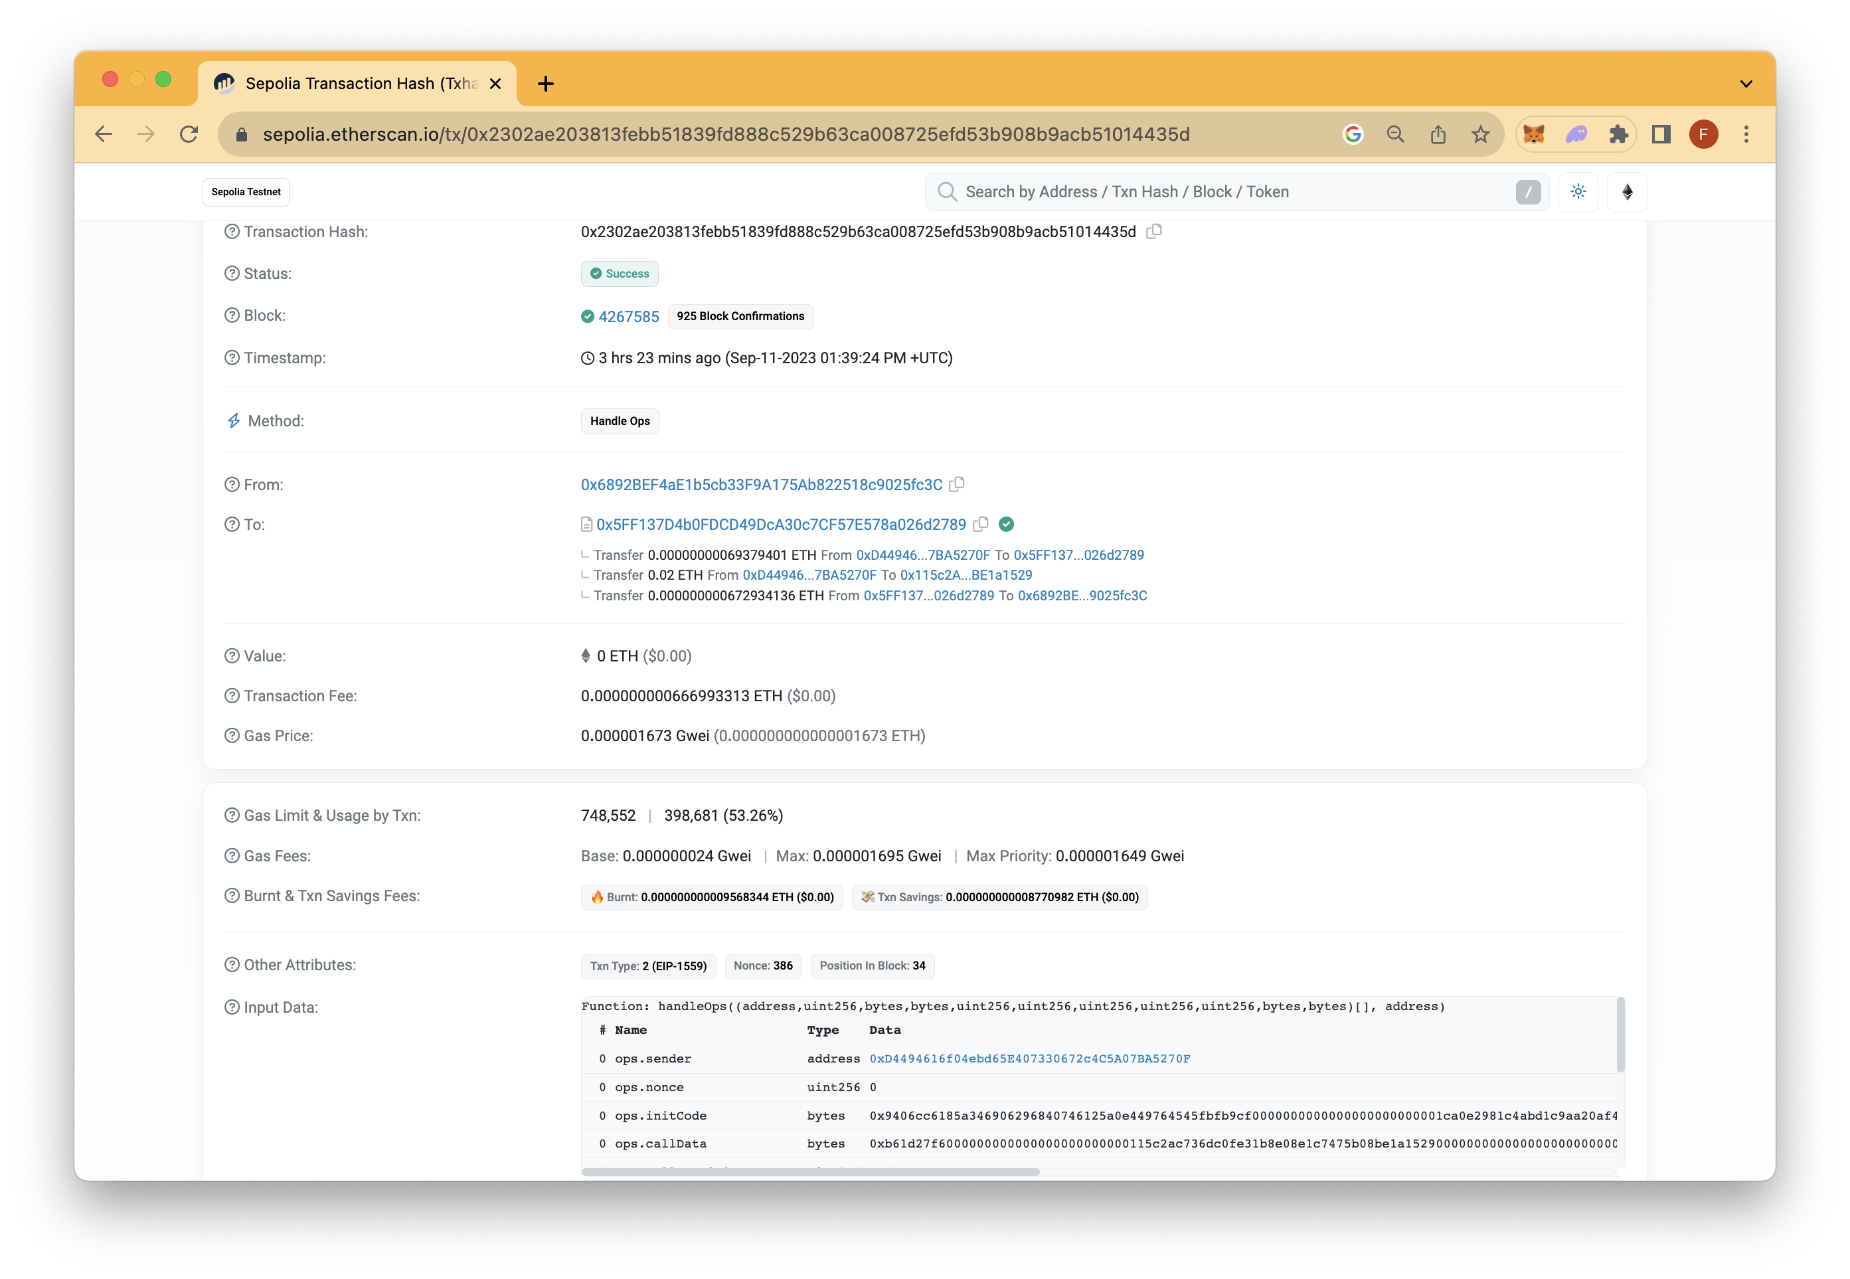1850x1279 pixels.
Task: Click the Gas Limit & Usage help icon
Action: pyautogui.click(x=232, y=815)
